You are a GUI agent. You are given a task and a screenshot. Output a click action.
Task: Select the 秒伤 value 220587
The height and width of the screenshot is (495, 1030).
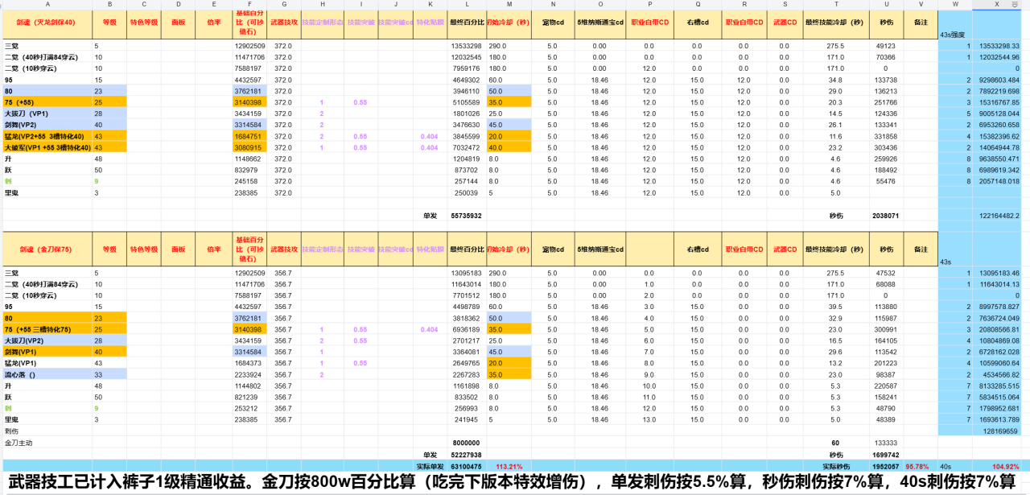click(885, 386)
